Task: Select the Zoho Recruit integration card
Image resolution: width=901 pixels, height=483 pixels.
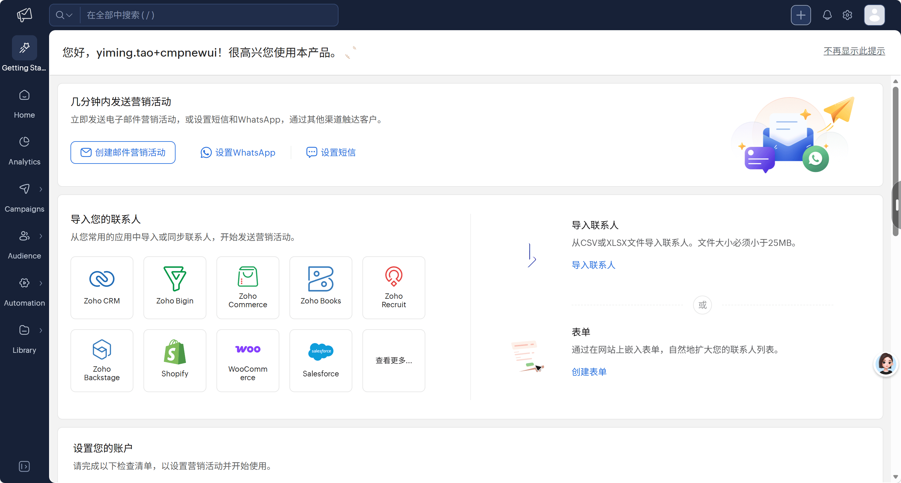Action: pyautogui.click(x=394, y=288)
